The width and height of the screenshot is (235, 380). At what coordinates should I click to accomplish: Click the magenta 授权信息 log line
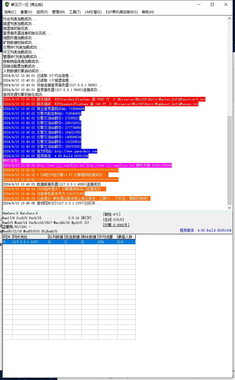(12, 161)
